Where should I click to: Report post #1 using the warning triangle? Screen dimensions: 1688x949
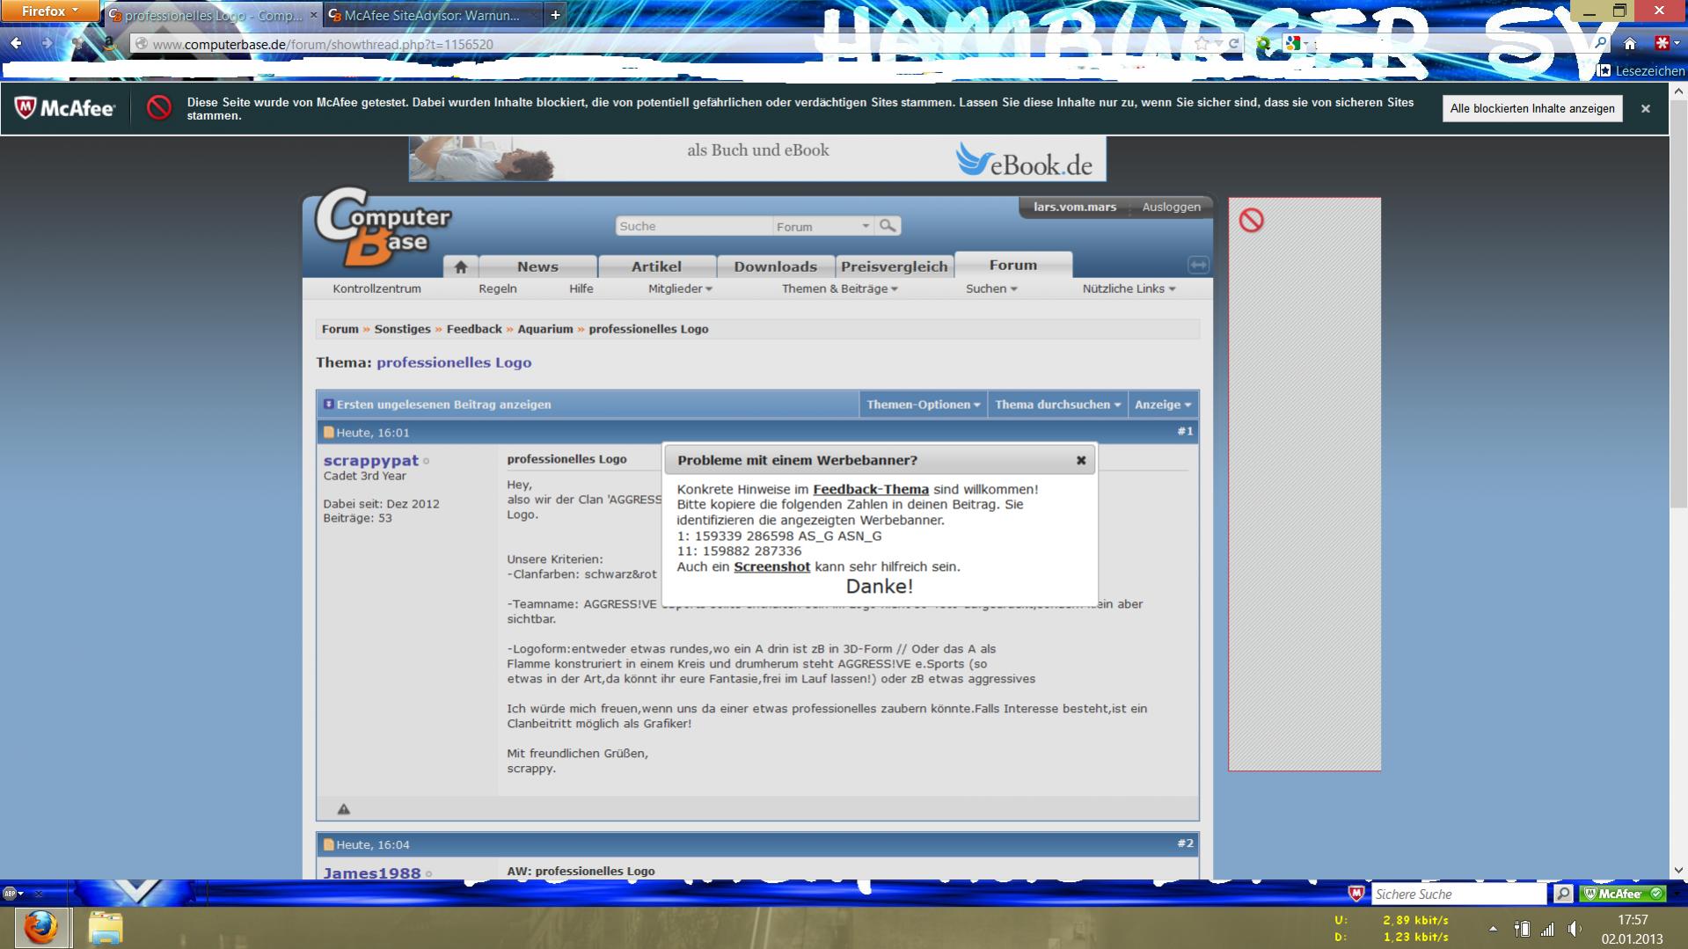(344, 808)
